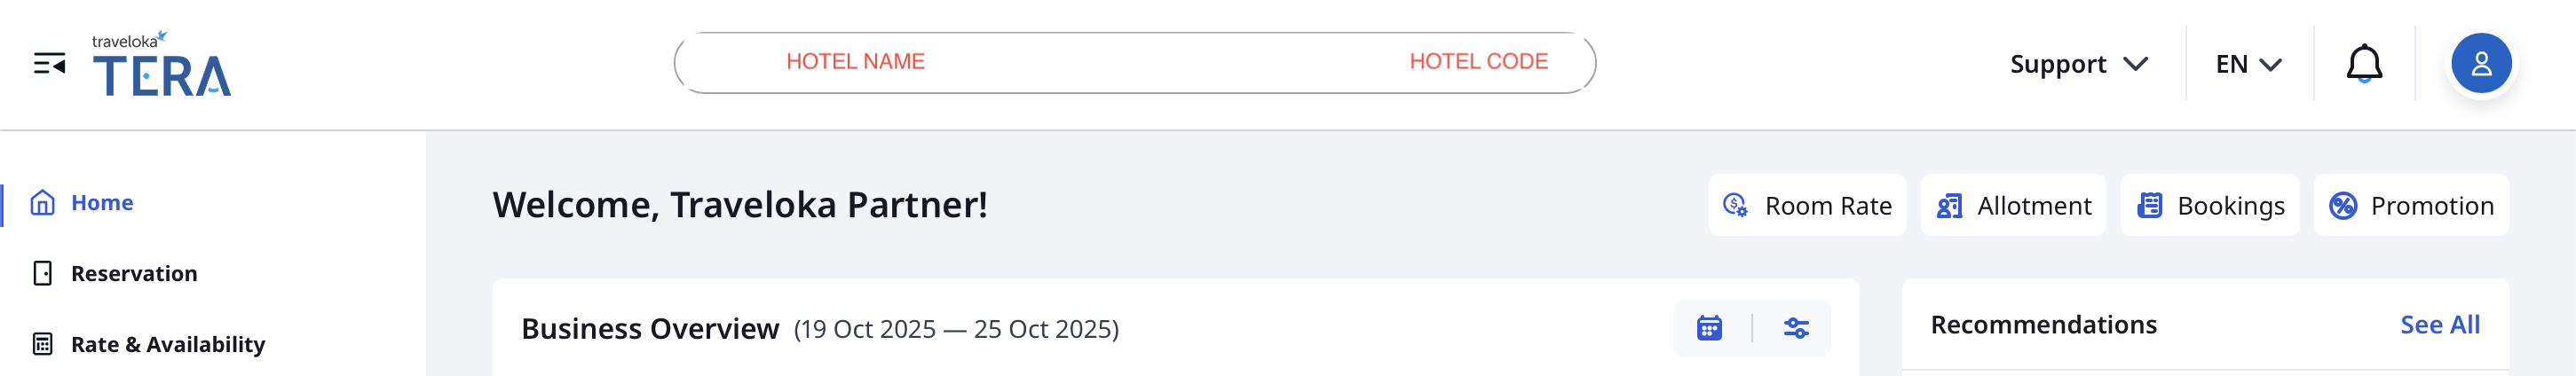Open the user profile avatar
Viewport: 2576px width, 376px height.
point(2480,64)
